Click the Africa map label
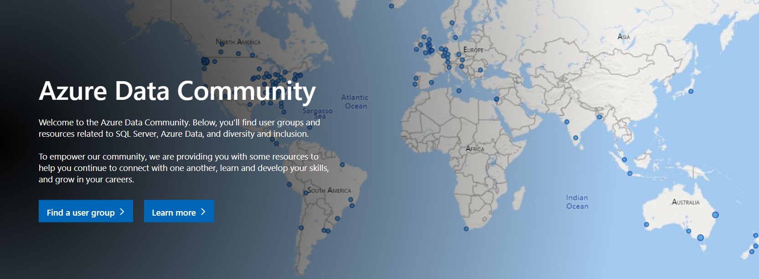 [475, 149]
